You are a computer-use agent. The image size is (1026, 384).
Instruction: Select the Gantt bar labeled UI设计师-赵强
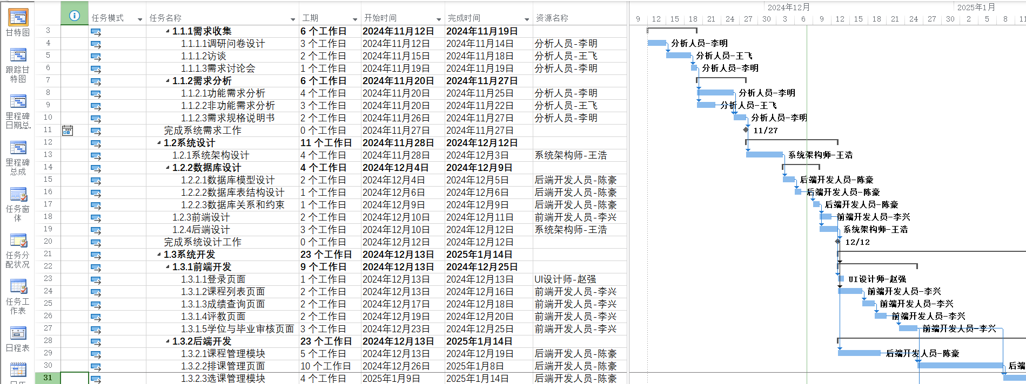pyautogui.click(x=841, y=279)
